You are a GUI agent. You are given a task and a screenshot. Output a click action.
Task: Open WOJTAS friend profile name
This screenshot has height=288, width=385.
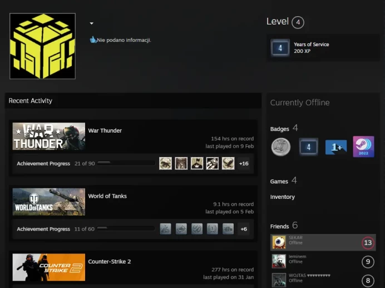pos(309,275)
